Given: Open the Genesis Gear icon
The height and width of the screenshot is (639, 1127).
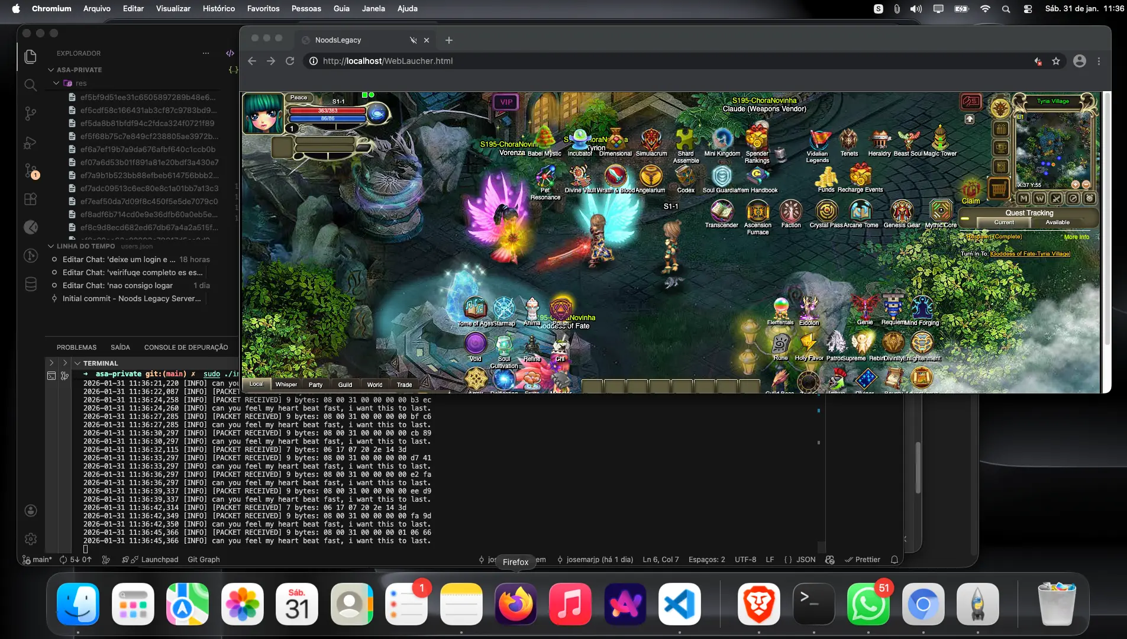Looking at the screenshot, I should point(902,211).
